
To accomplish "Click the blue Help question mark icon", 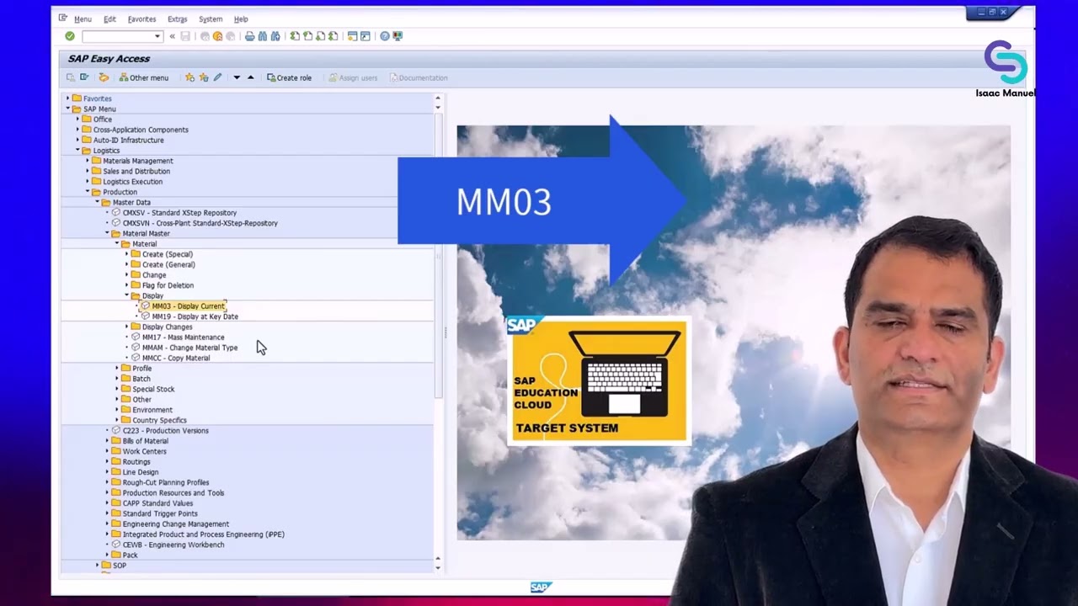I will pos(385,36).
